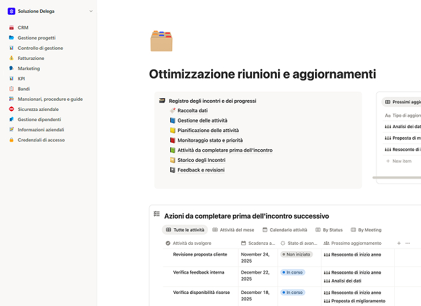This screenshot has height=306, width=421.
Task: Click the green book icon for Attività da completare
Action: coord(173,150)
